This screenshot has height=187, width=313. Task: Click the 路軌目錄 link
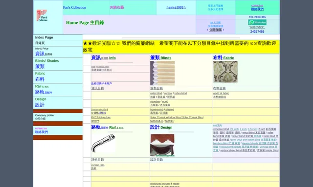[x=97, y=160]
